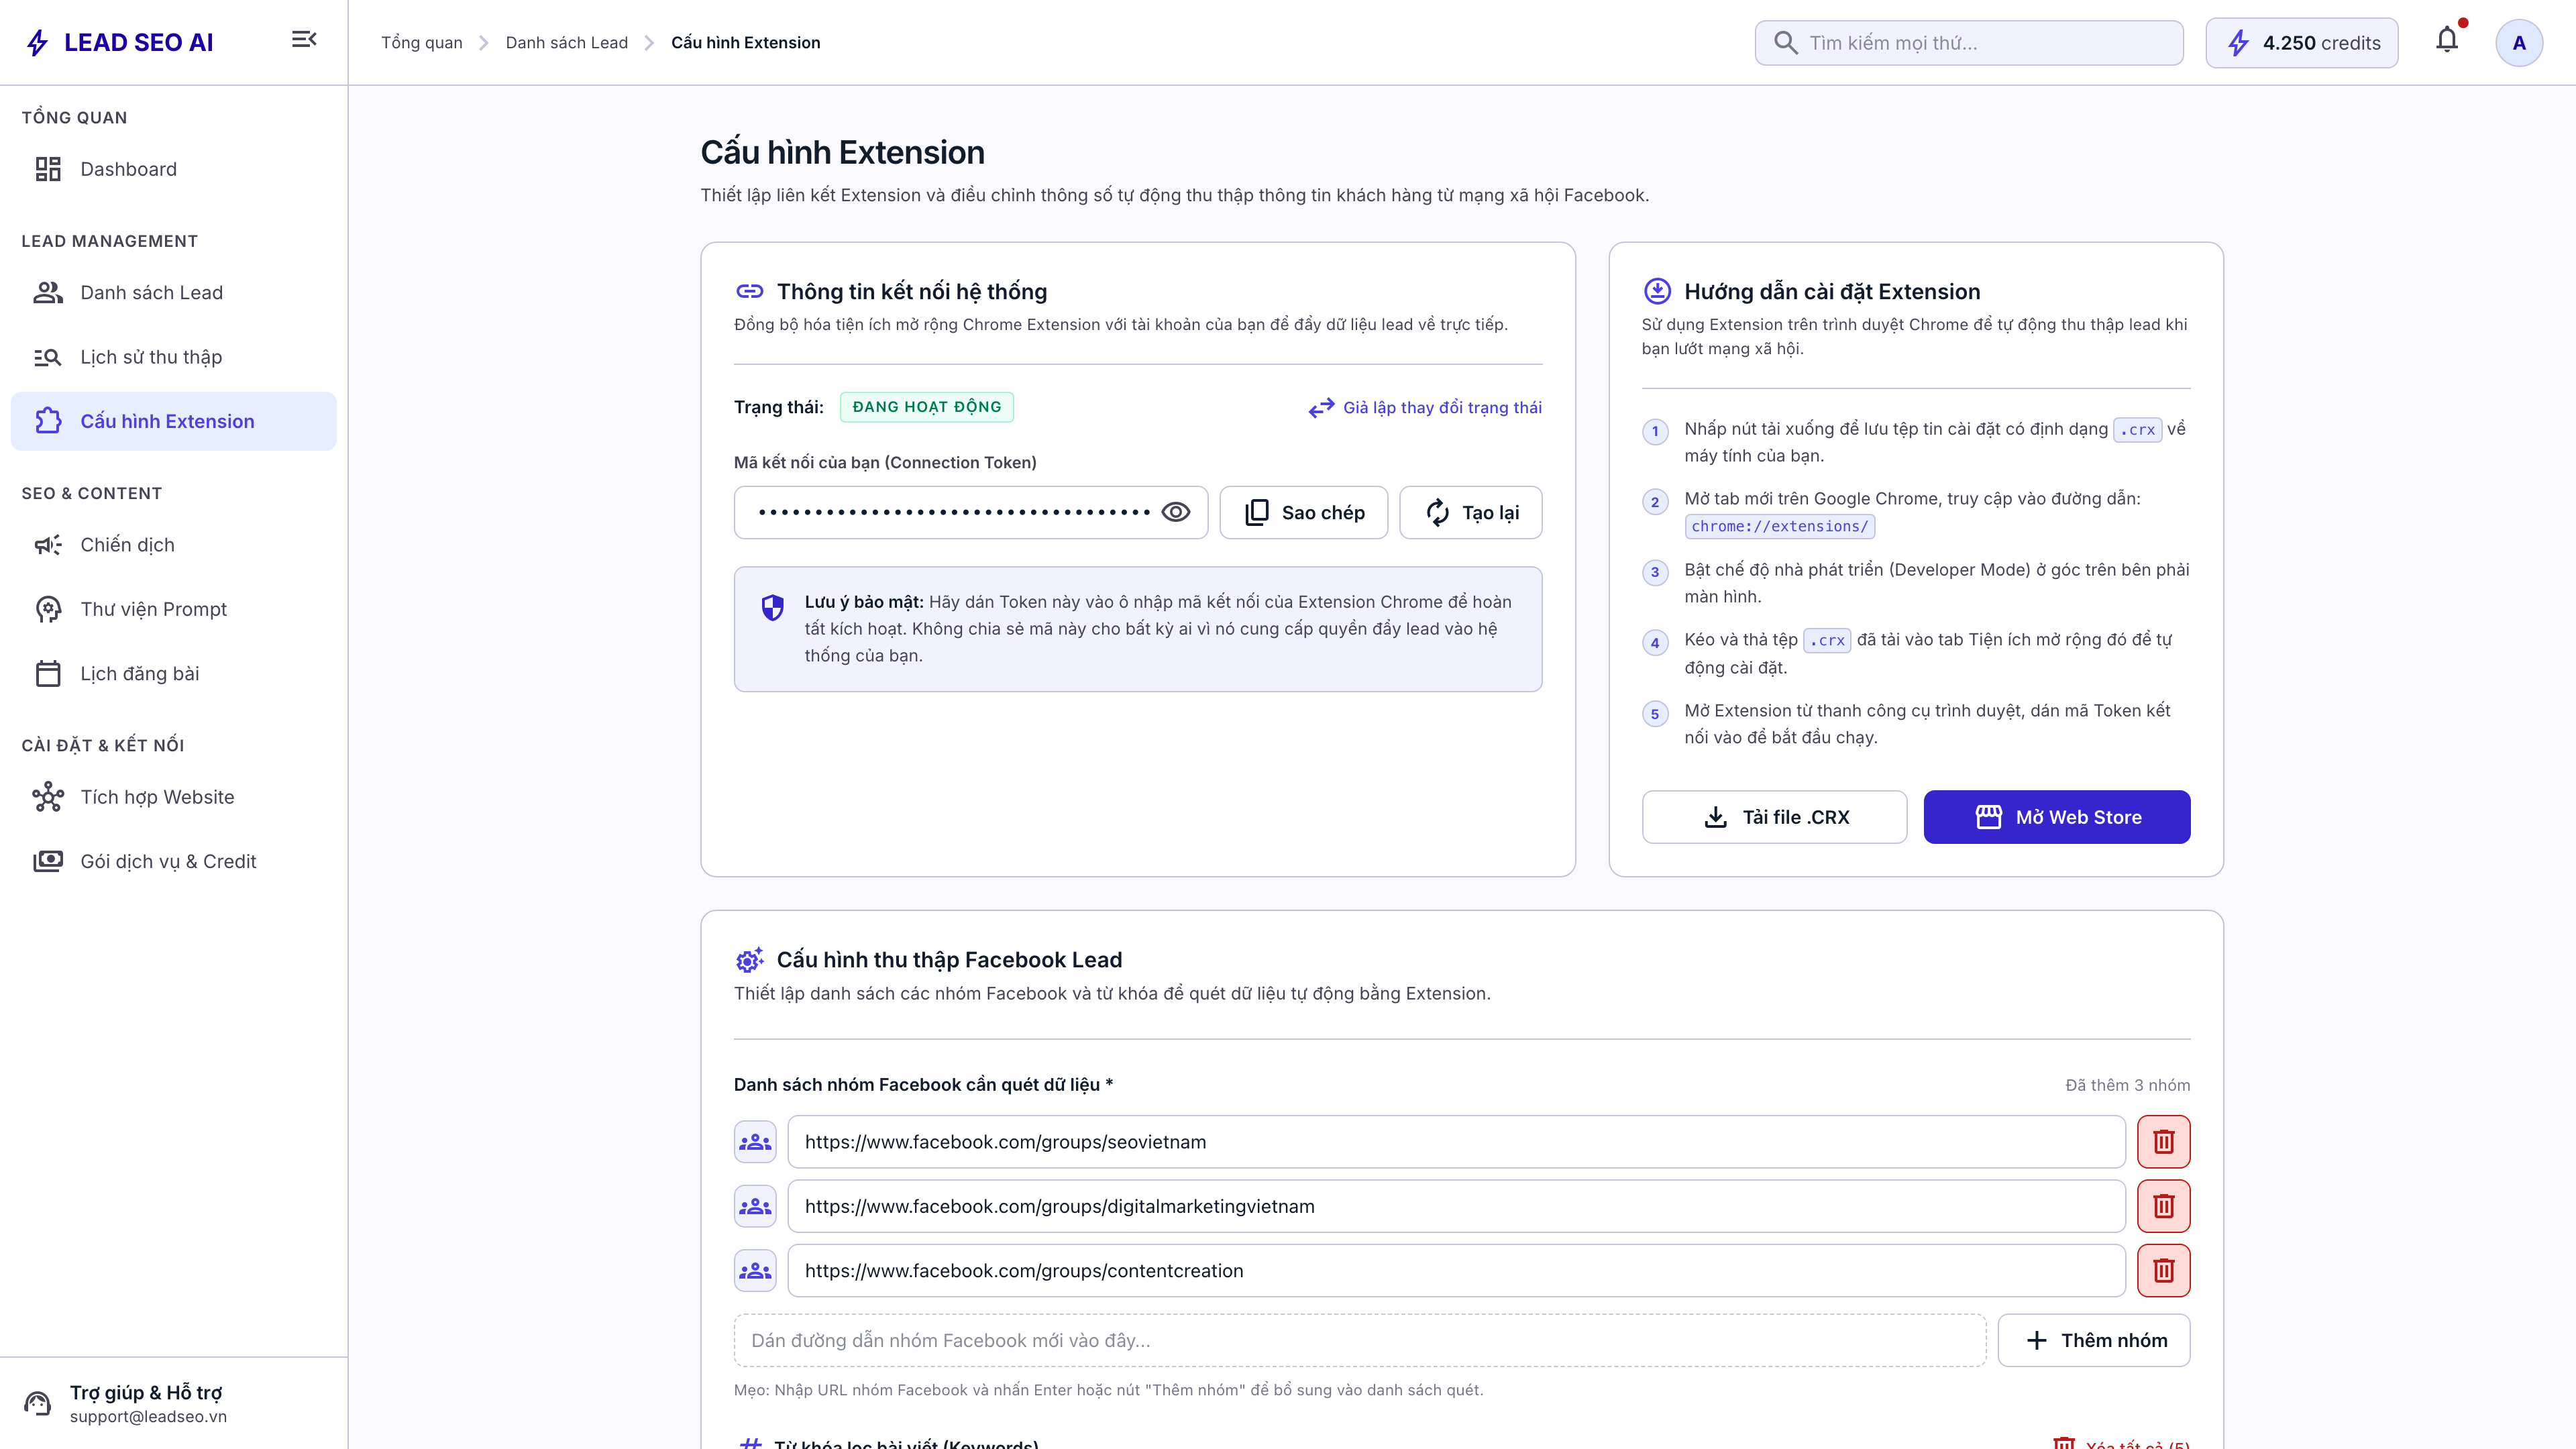
Task: Click the Danh sách Lead breadcrumb
Action: coord(566,42)
